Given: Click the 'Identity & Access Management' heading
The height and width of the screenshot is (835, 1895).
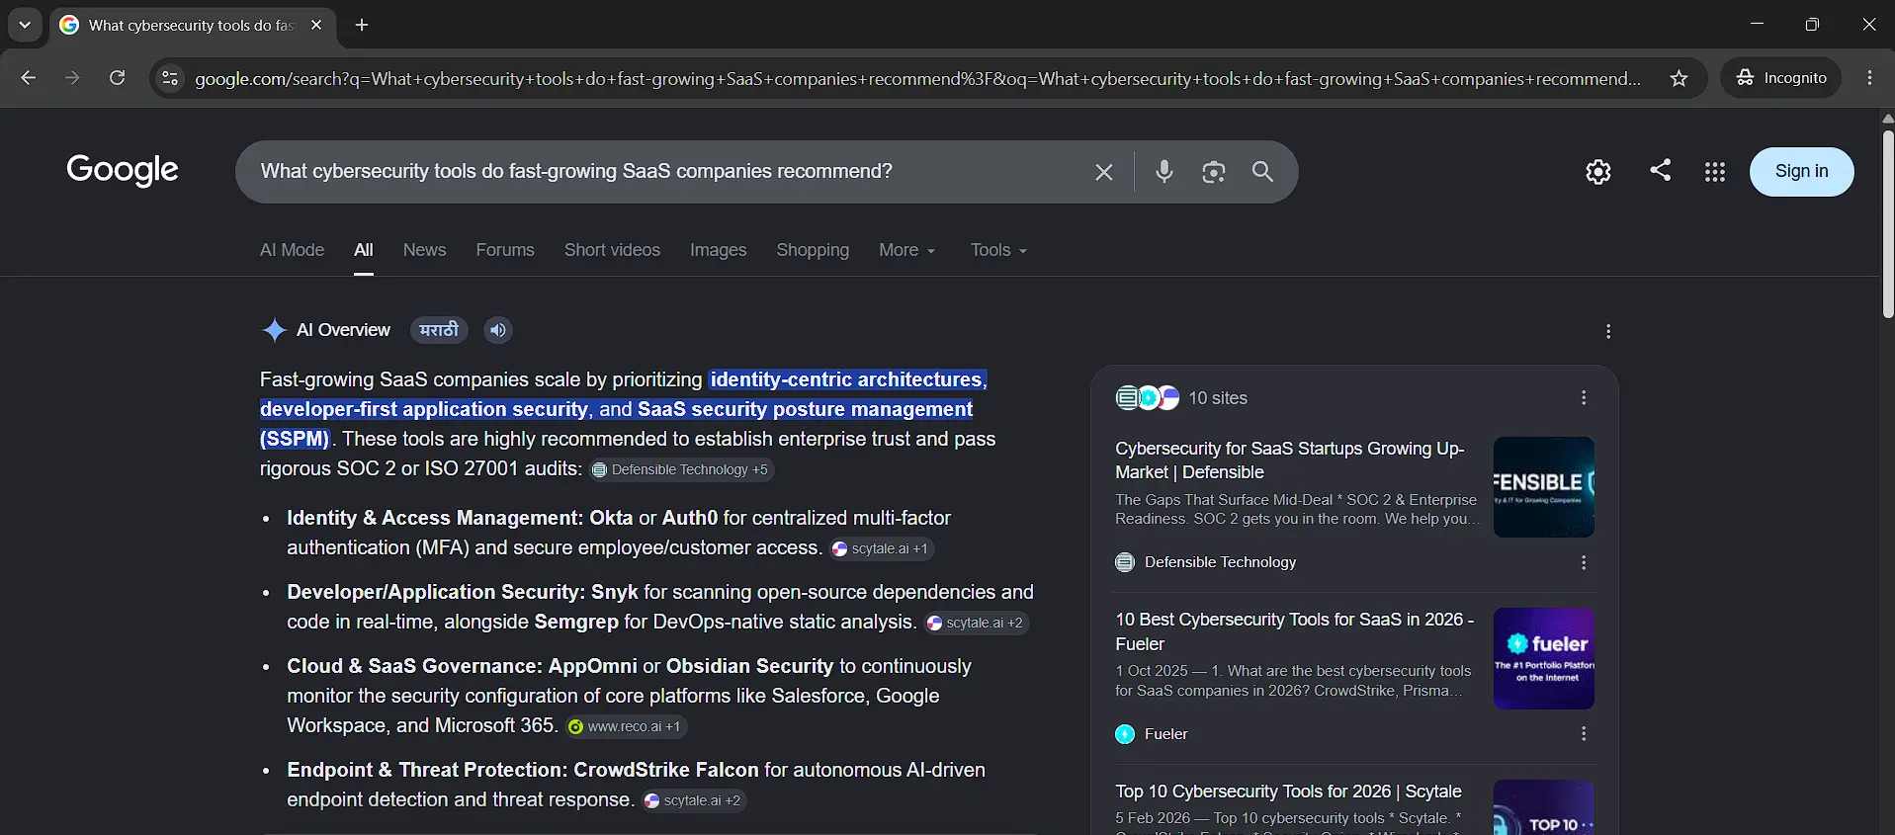Looking at the screenshot, I should point(434,518).
